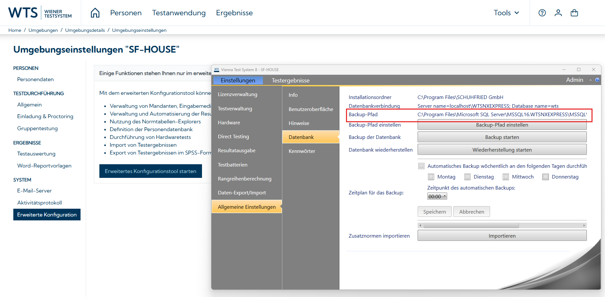Click the Home breadcrumb link
Image resolution: width=605 pixels, height=297 pixels.
point(15,30)
